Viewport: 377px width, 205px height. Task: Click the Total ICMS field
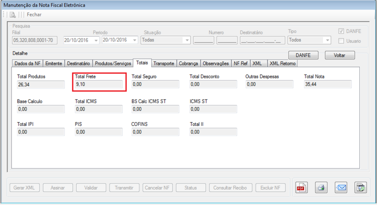click(99, 109)
